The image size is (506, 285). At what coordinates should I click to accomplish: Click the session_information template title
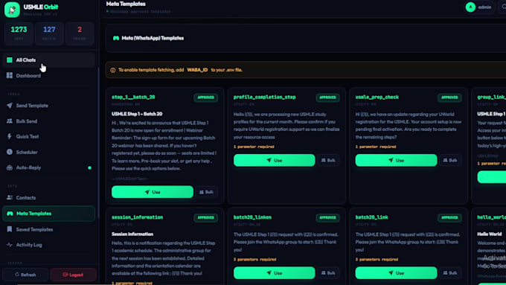(x=137, y=217)
